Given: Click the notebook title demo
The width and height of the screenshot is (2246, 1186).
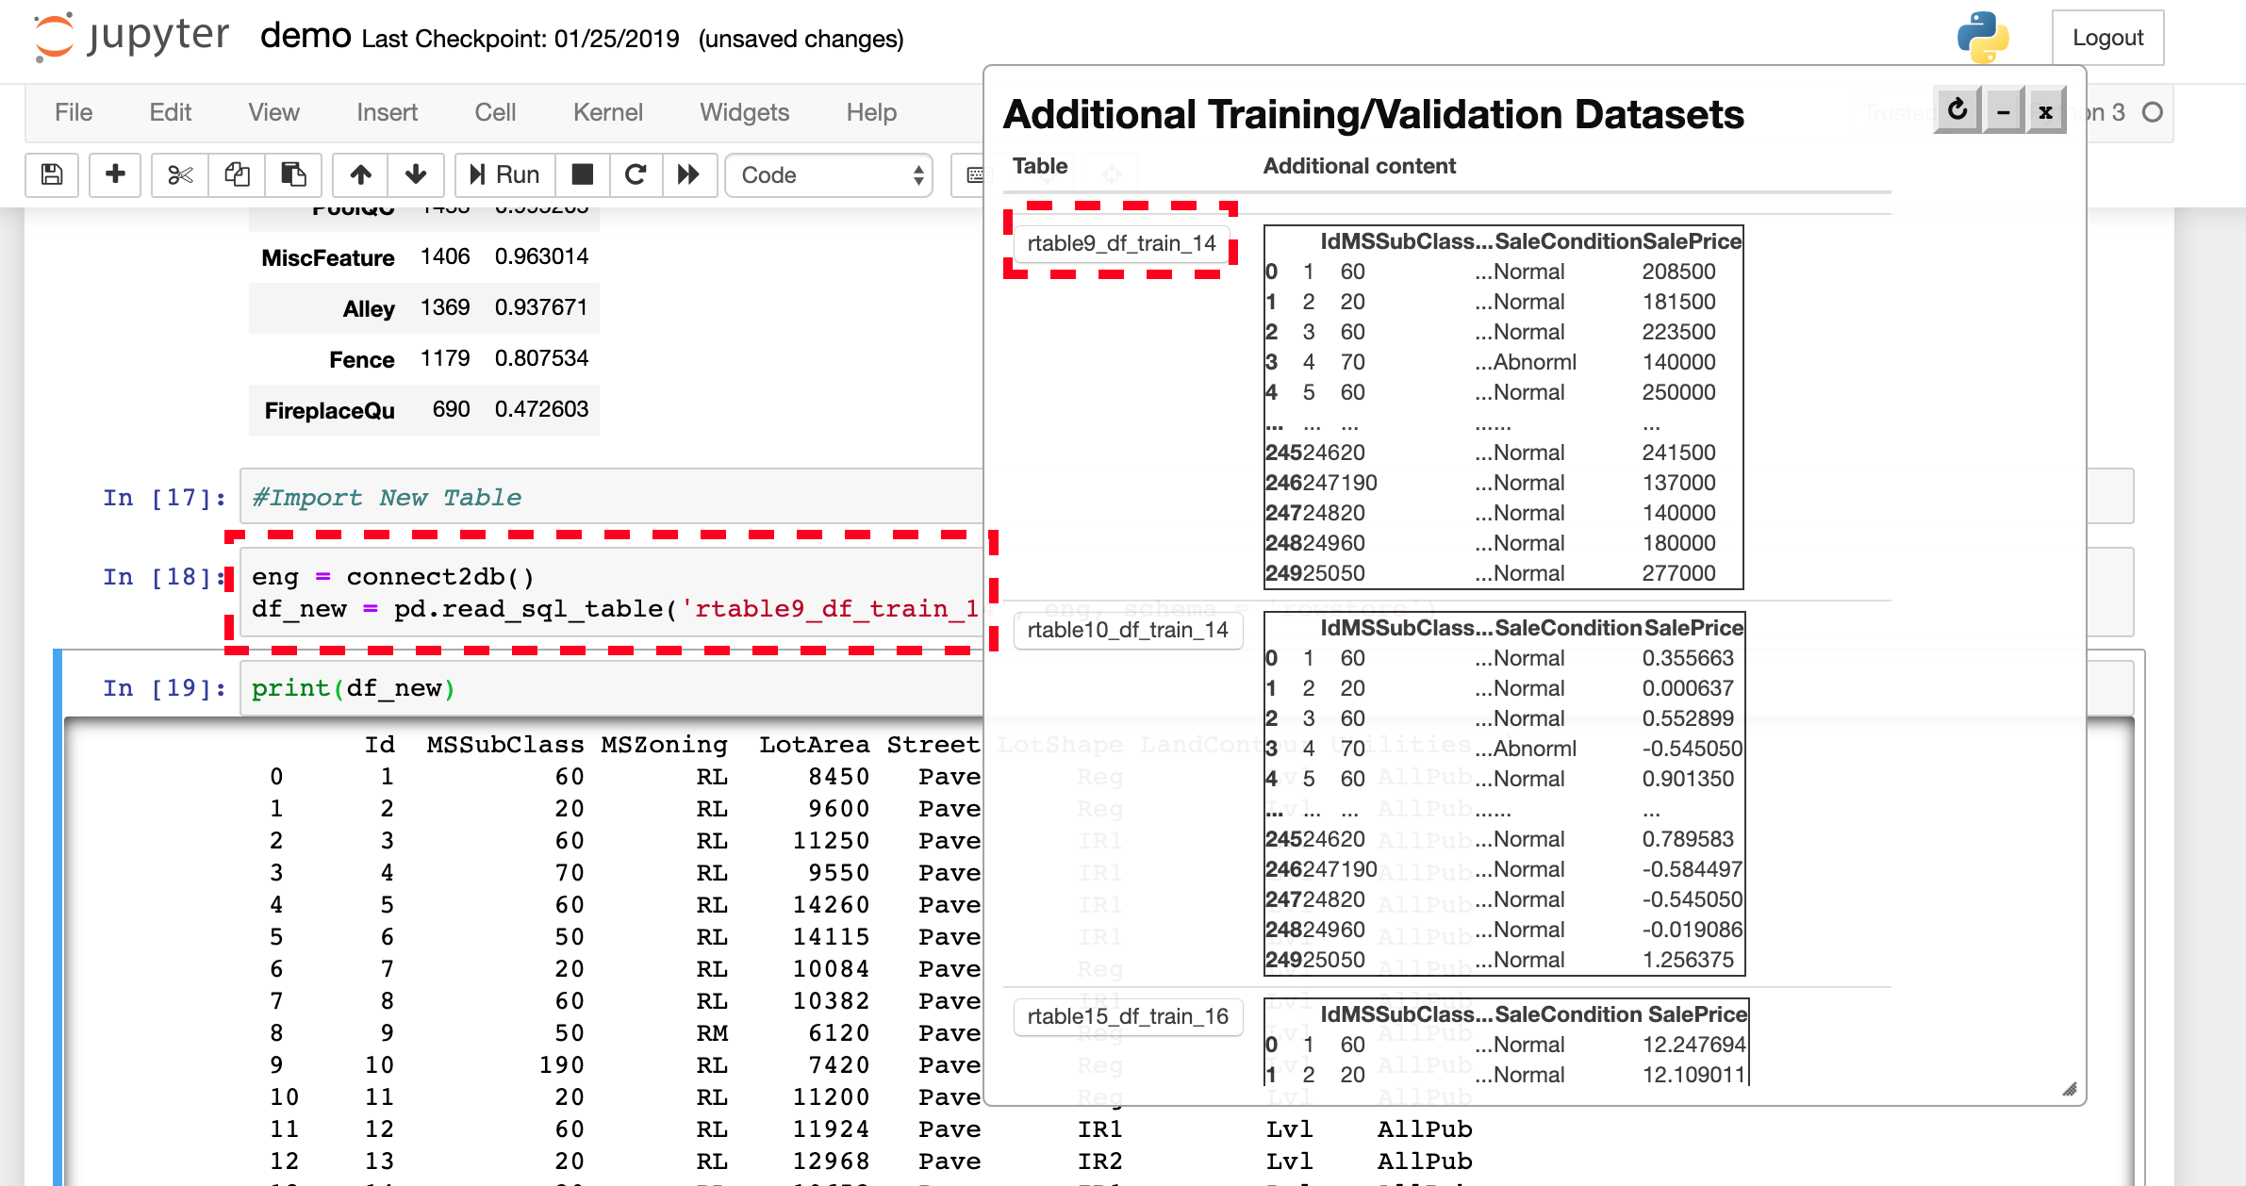Looking at the screenshot, I should [306, 36].
